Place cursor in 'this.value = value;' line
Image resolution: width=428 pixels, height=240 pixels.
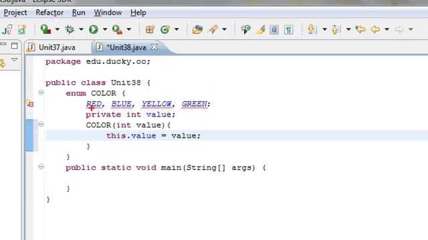click(153, 136)
